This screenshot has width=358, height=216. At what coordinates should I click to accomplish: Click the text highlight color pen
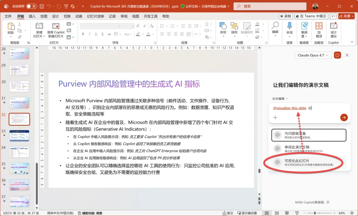pyautogui.click(x=138, y=34)
